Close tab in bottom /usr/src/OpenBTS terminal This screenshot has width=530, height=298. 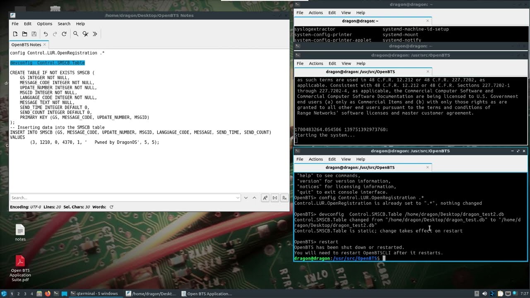click(x=428, y=167)
